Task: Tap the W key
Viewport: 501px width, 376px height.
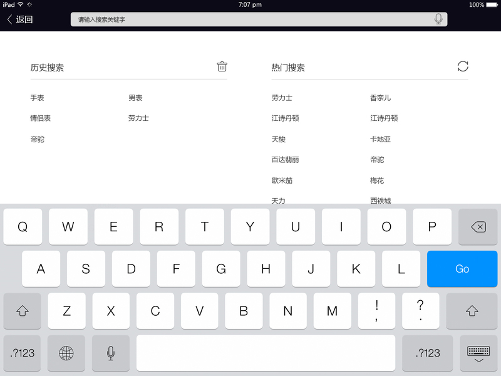Action: coord(68,227)
